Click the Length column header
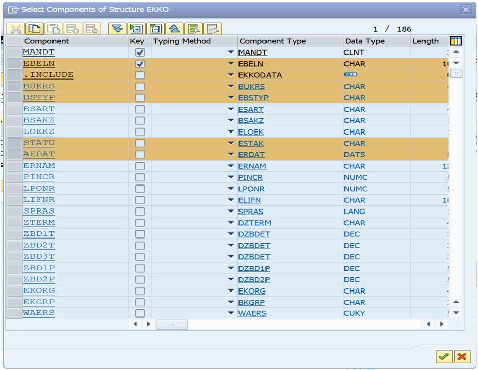Viewport: 478px width, 370px height. tap(430, 41)
